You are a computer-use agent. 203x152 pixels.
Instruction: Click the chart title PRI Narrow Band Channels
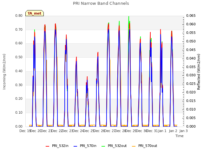(x=101, y=3)
